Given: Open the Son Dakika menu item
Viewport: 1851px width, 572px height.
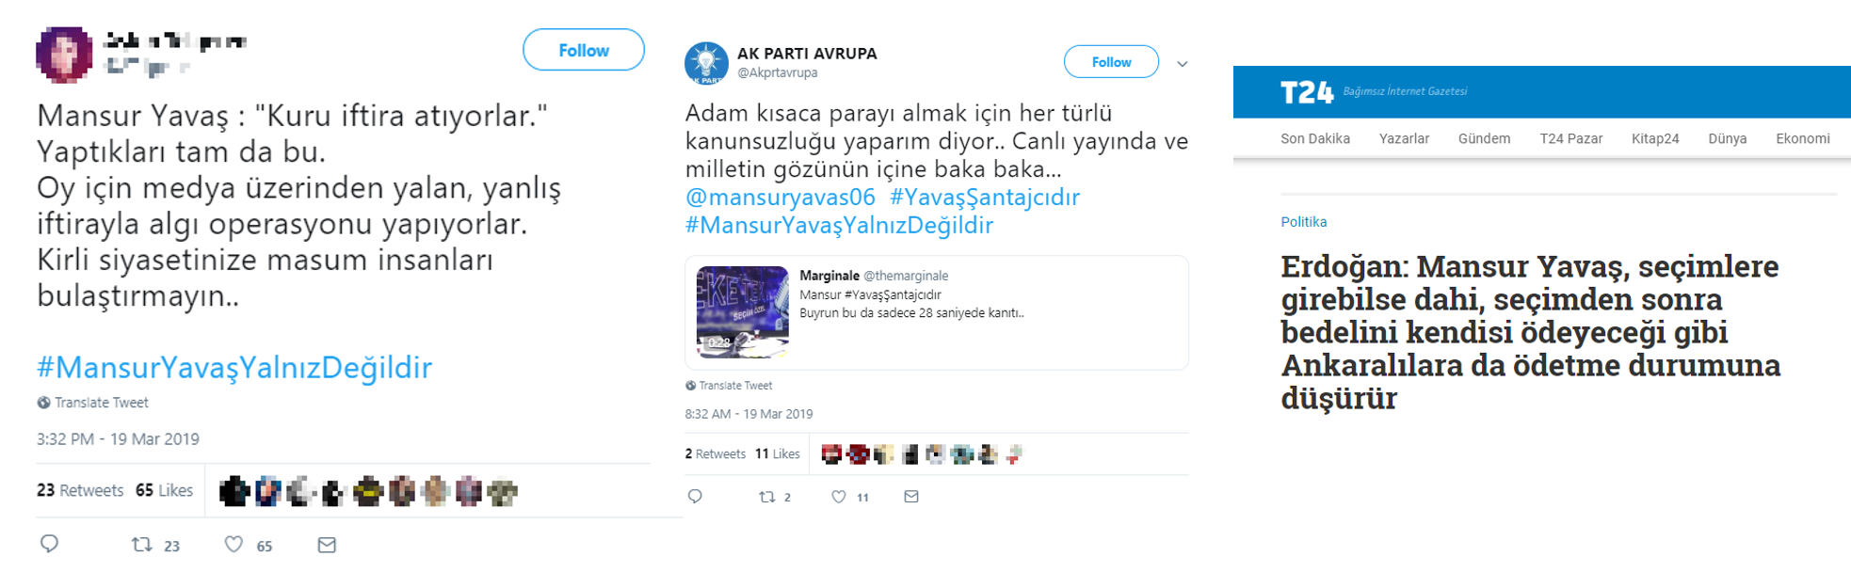Looking at the screenshot, I should 1315,138.
